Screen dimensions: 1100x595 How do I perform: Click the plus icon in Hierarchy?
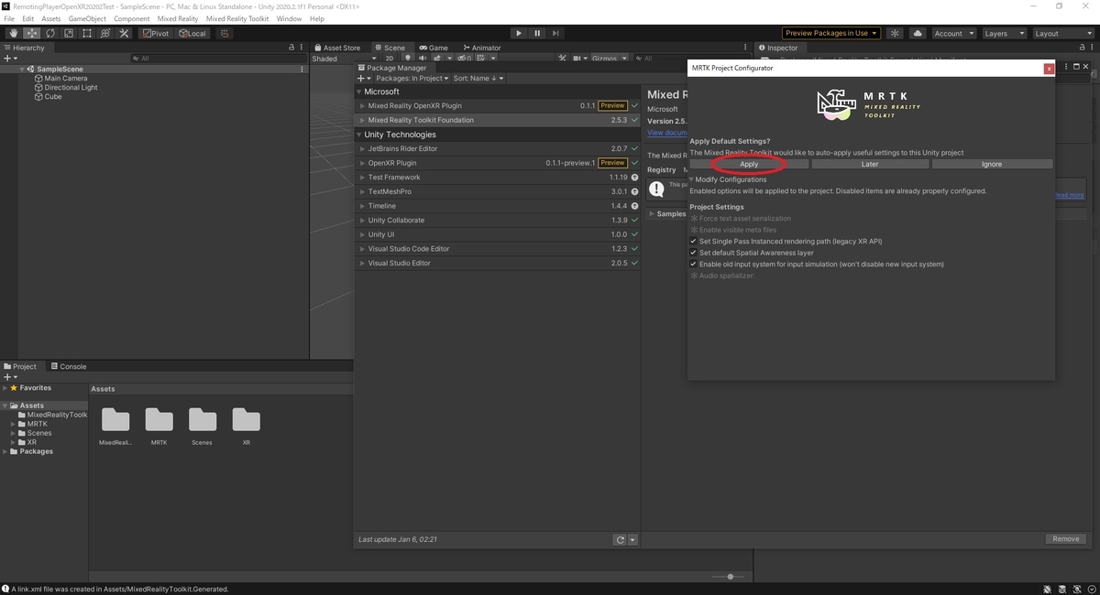(8, 59)
